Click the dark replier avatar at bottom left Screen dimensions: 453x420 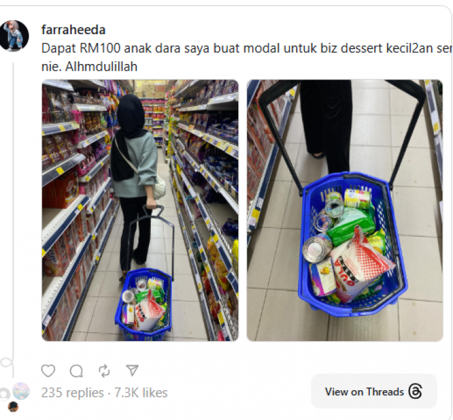pos(13,407)
